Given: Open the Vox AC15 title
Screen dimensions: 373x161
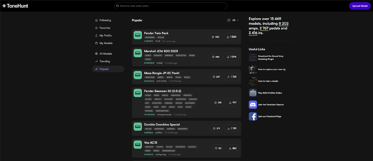Looking at the screenshot, I should pyautogui.click(x=151, y=142).
